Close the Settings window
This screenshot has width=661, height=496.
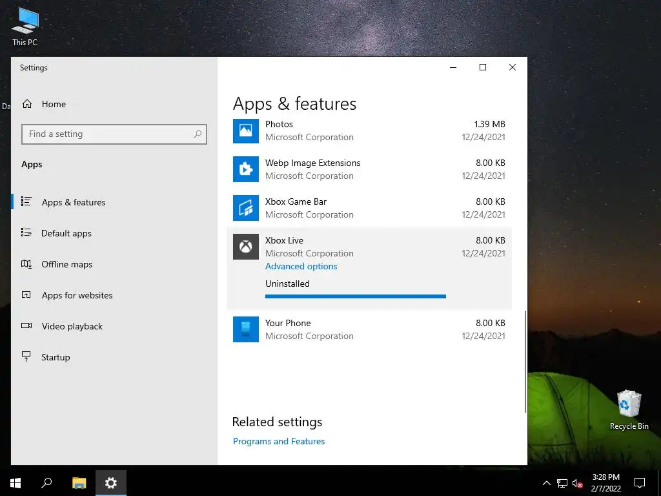512,67
